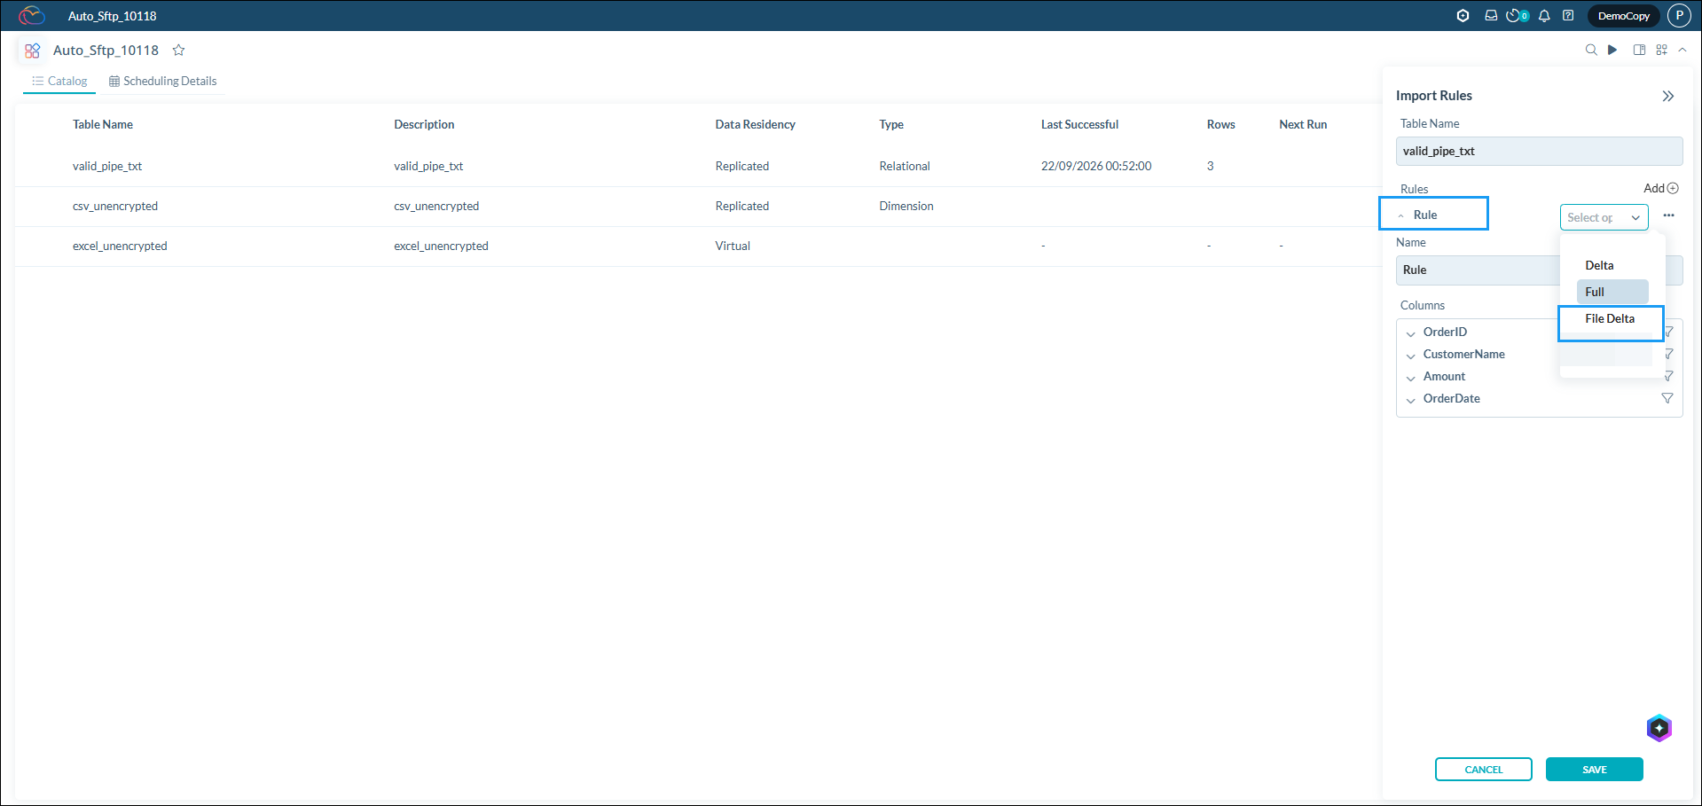Screen dimensions: 1702x806
Task: Toggle the side panel layout icon
Action: click(x=1639, y=50)
